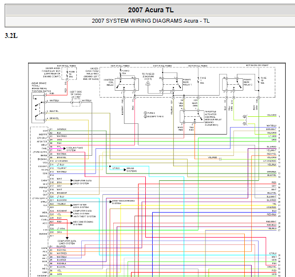Click the 'BRAKE PEDAL POSITION SWITCH' label
Viewport: 295px width, 277px height.
coord(41,90)
